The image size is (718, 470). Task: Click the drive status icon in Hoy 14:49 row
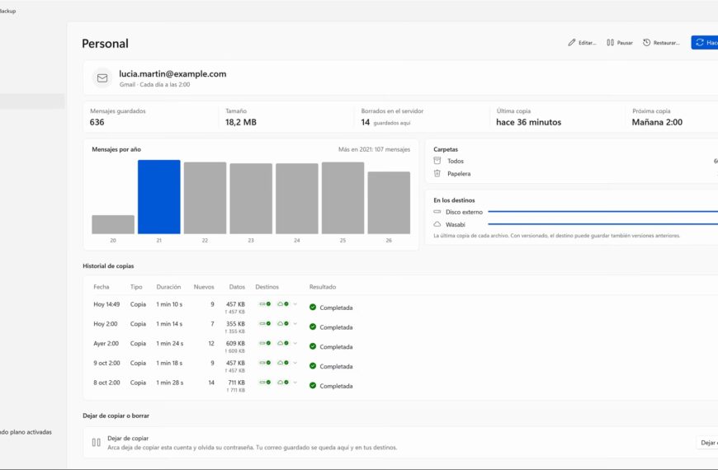pos(265,304)
